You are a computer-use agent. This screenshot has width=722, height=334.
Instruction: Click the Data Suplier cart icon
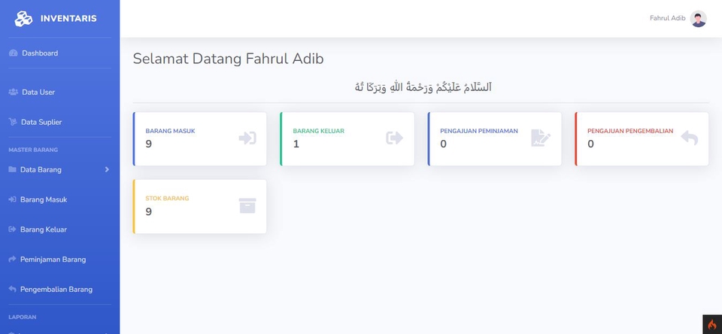pos(13,122)
